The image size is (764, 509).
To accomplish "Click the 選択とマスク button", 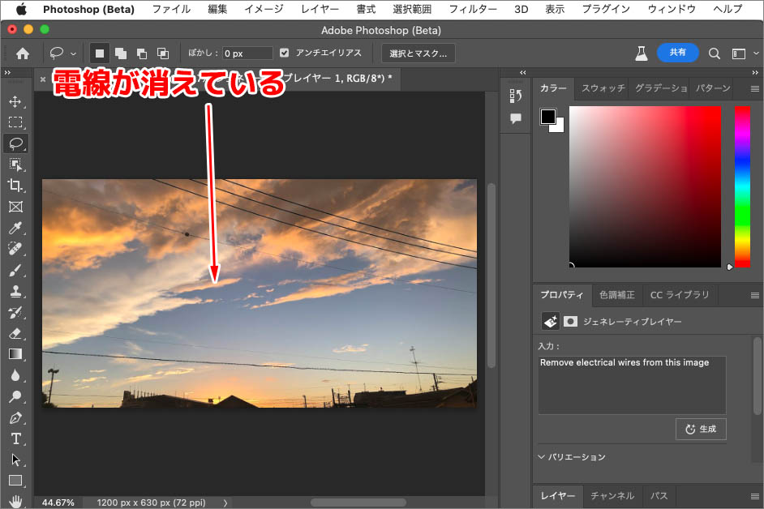I will (418, 53).
